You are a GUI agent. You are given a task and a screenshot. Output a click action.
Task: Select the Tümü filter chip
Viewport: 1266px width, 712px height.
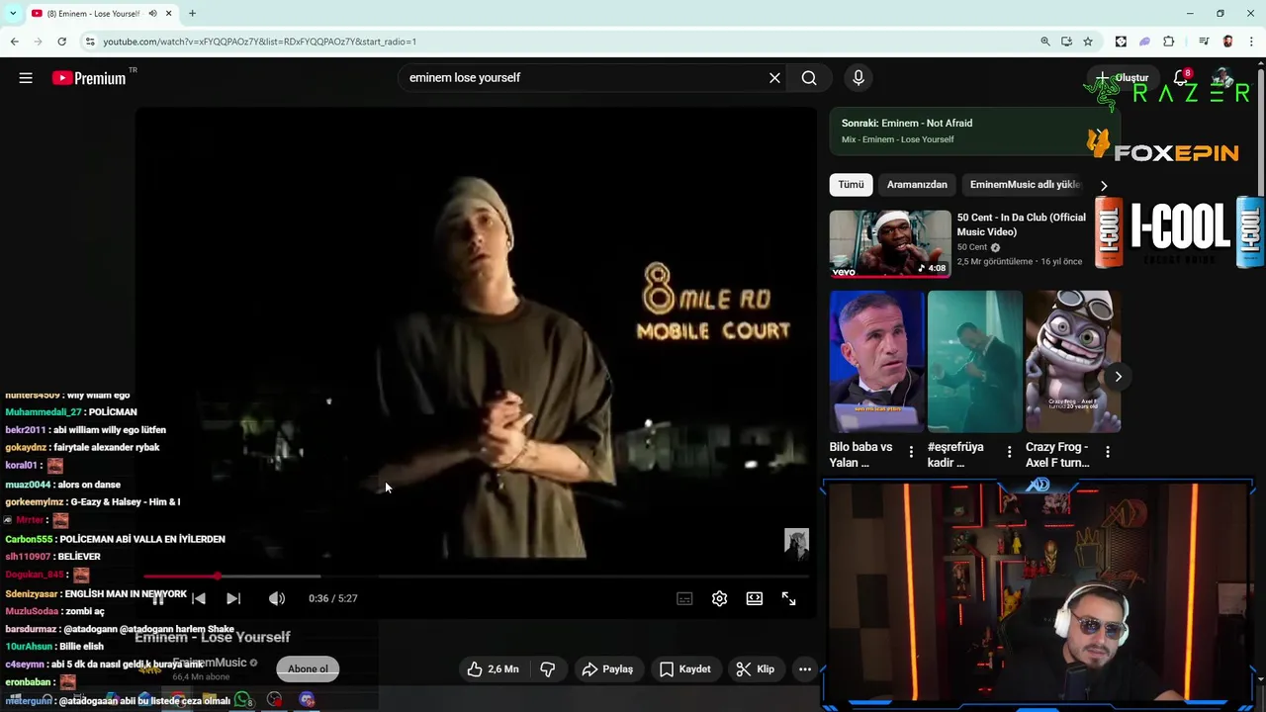point(851,185)
